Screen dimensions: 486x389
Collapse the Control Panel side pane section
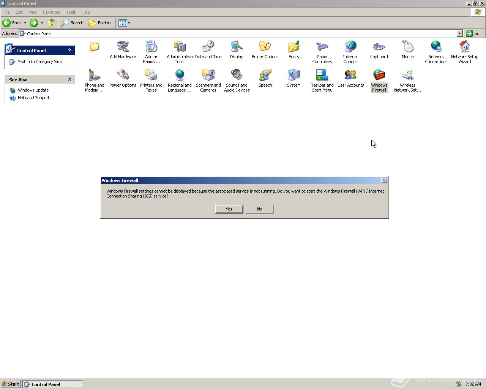tap(69, 50)
